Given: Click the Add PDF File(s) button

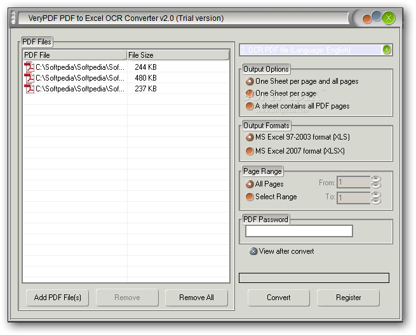Looking at the screenshot, I should click(x=57, y=298).
